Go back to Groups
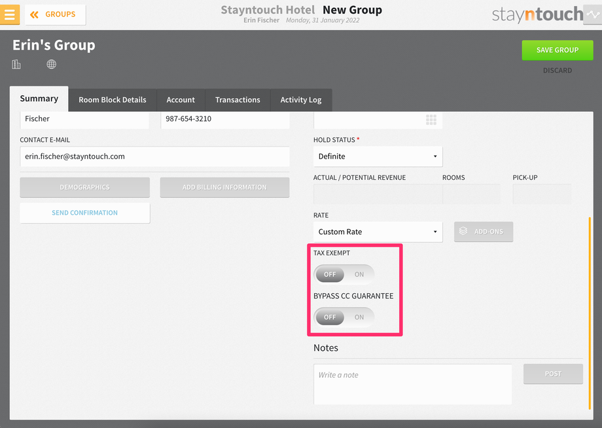Image resolution: width=602 pixels, height=428 pixels. [55, 14]
